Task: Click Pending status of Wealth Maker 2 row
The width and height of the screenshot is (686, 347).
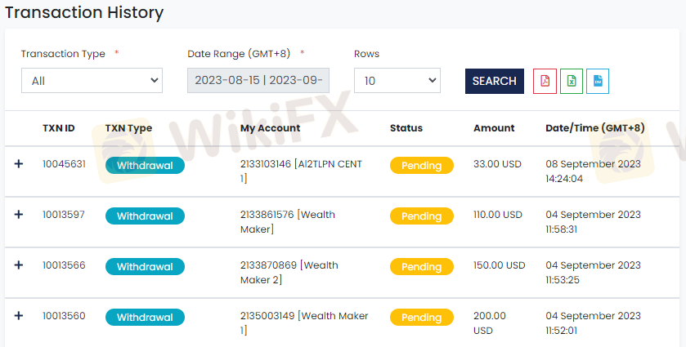Action: [422, 267]
